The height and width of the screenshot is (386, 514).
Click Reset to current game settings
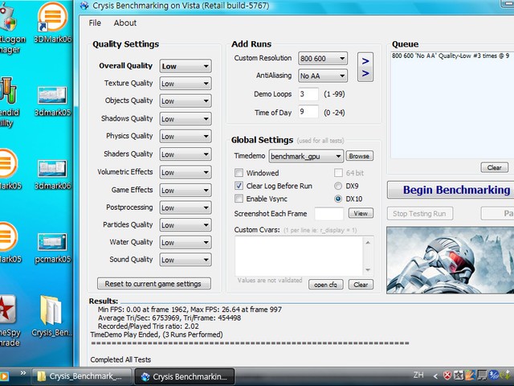click(x=153, y=284)
